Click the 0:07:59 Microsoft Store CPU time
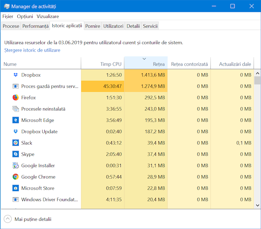This screenshot has width=261, height=229. [x=114, y=188]
